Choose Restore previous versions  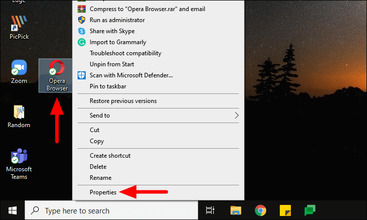tap(158, 101)
